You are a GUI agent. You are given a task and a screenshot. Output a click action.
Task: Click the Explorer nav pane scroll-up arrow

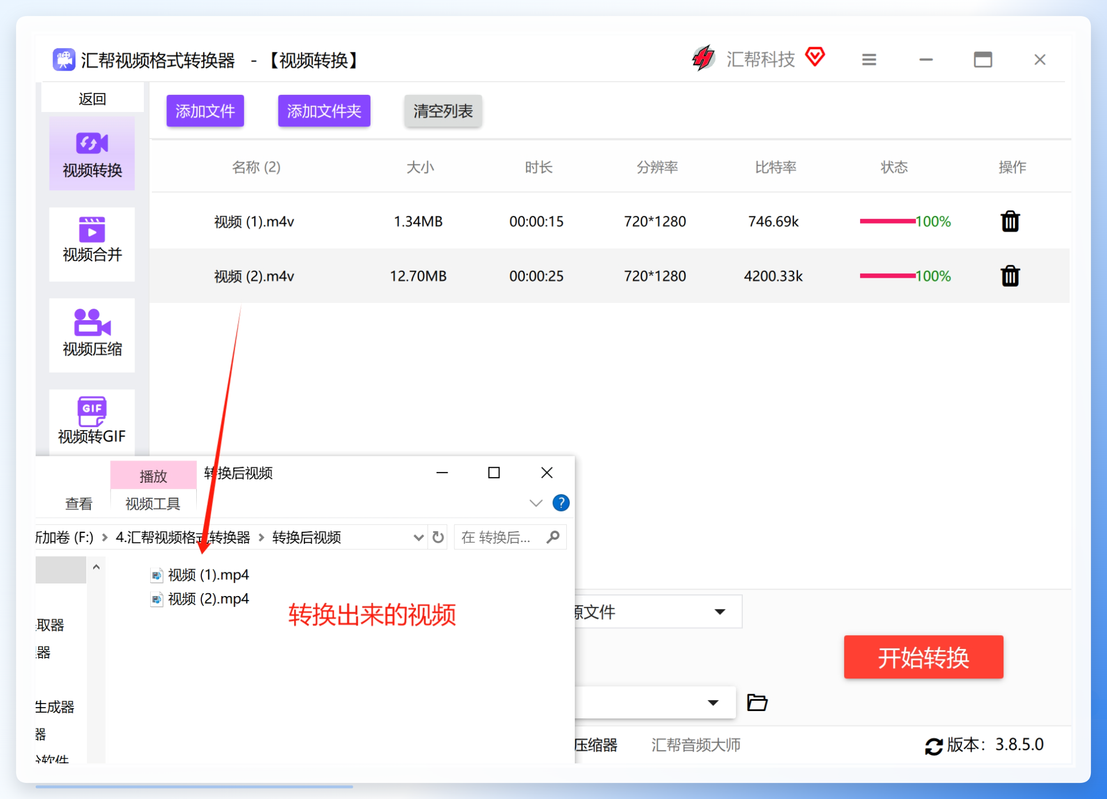tap(96, 567)
